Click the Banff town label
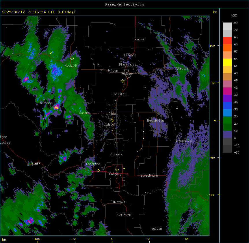The height and width of the screenshot is (243, 249). (x=36, y=164)
